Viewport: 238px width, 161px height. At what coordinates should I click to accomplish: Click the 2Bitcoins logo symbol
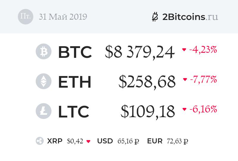click(x=155, y=17)
